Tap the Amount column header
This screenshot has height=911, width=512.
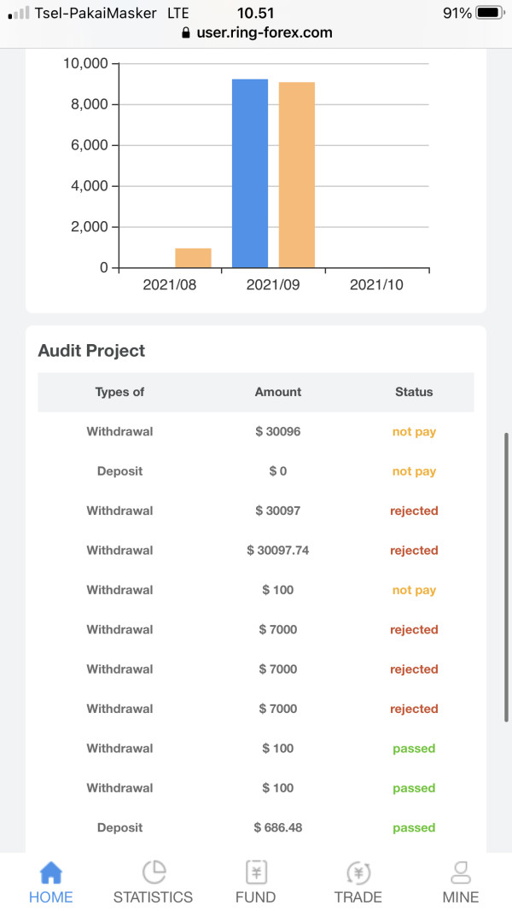[278, 392]
